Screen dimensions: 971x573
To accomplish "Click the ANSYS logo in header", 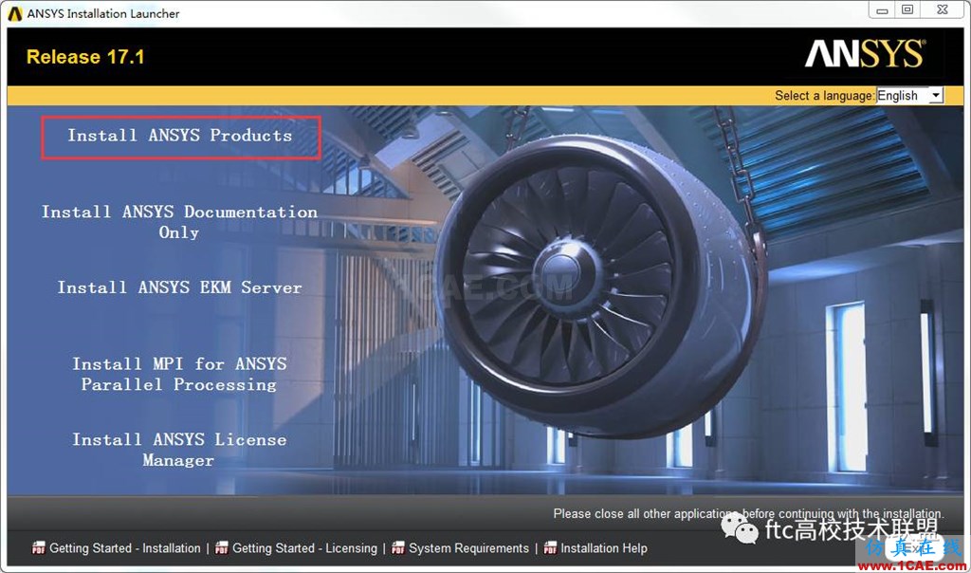I will pos(865,53).
